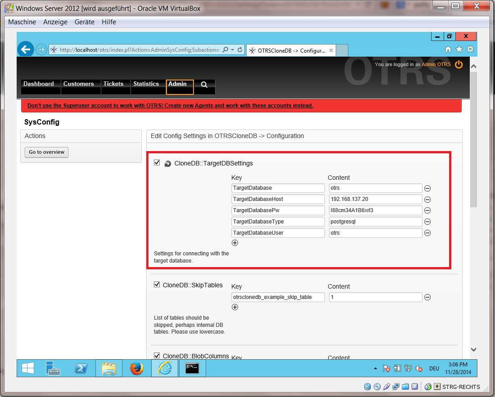The image size is (495, 397).
Task: Open the Maschine menu in VirtualBox
Action: [22, 22]
